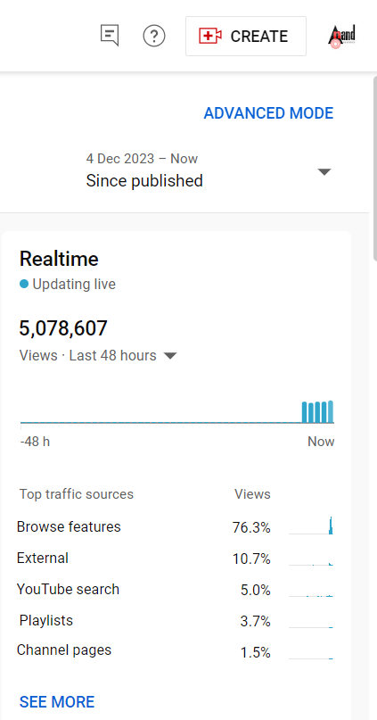Click the 5.0% views value

coord(256,590)
